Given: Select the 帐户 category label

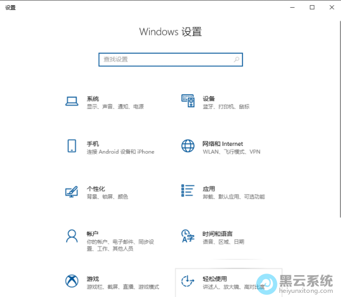Looking at the screenshot, I should pyautogui.click(x=93, y=234).
